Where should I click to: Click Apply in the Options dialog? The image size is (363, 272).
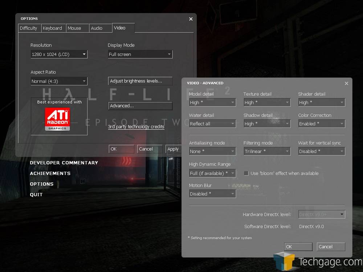(x=173, y=149)
